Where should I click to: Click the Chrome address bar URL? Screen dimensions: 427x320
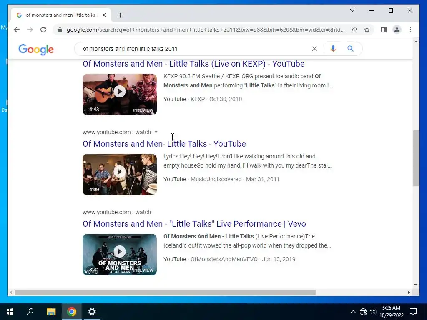(x=206, y=30)
